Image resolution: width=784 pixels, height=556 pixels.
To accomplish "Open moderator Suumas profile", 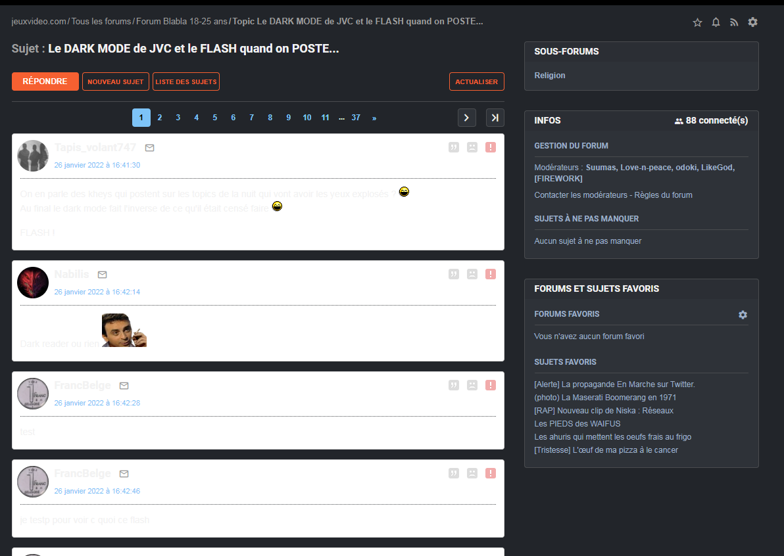I will (601, 168).
